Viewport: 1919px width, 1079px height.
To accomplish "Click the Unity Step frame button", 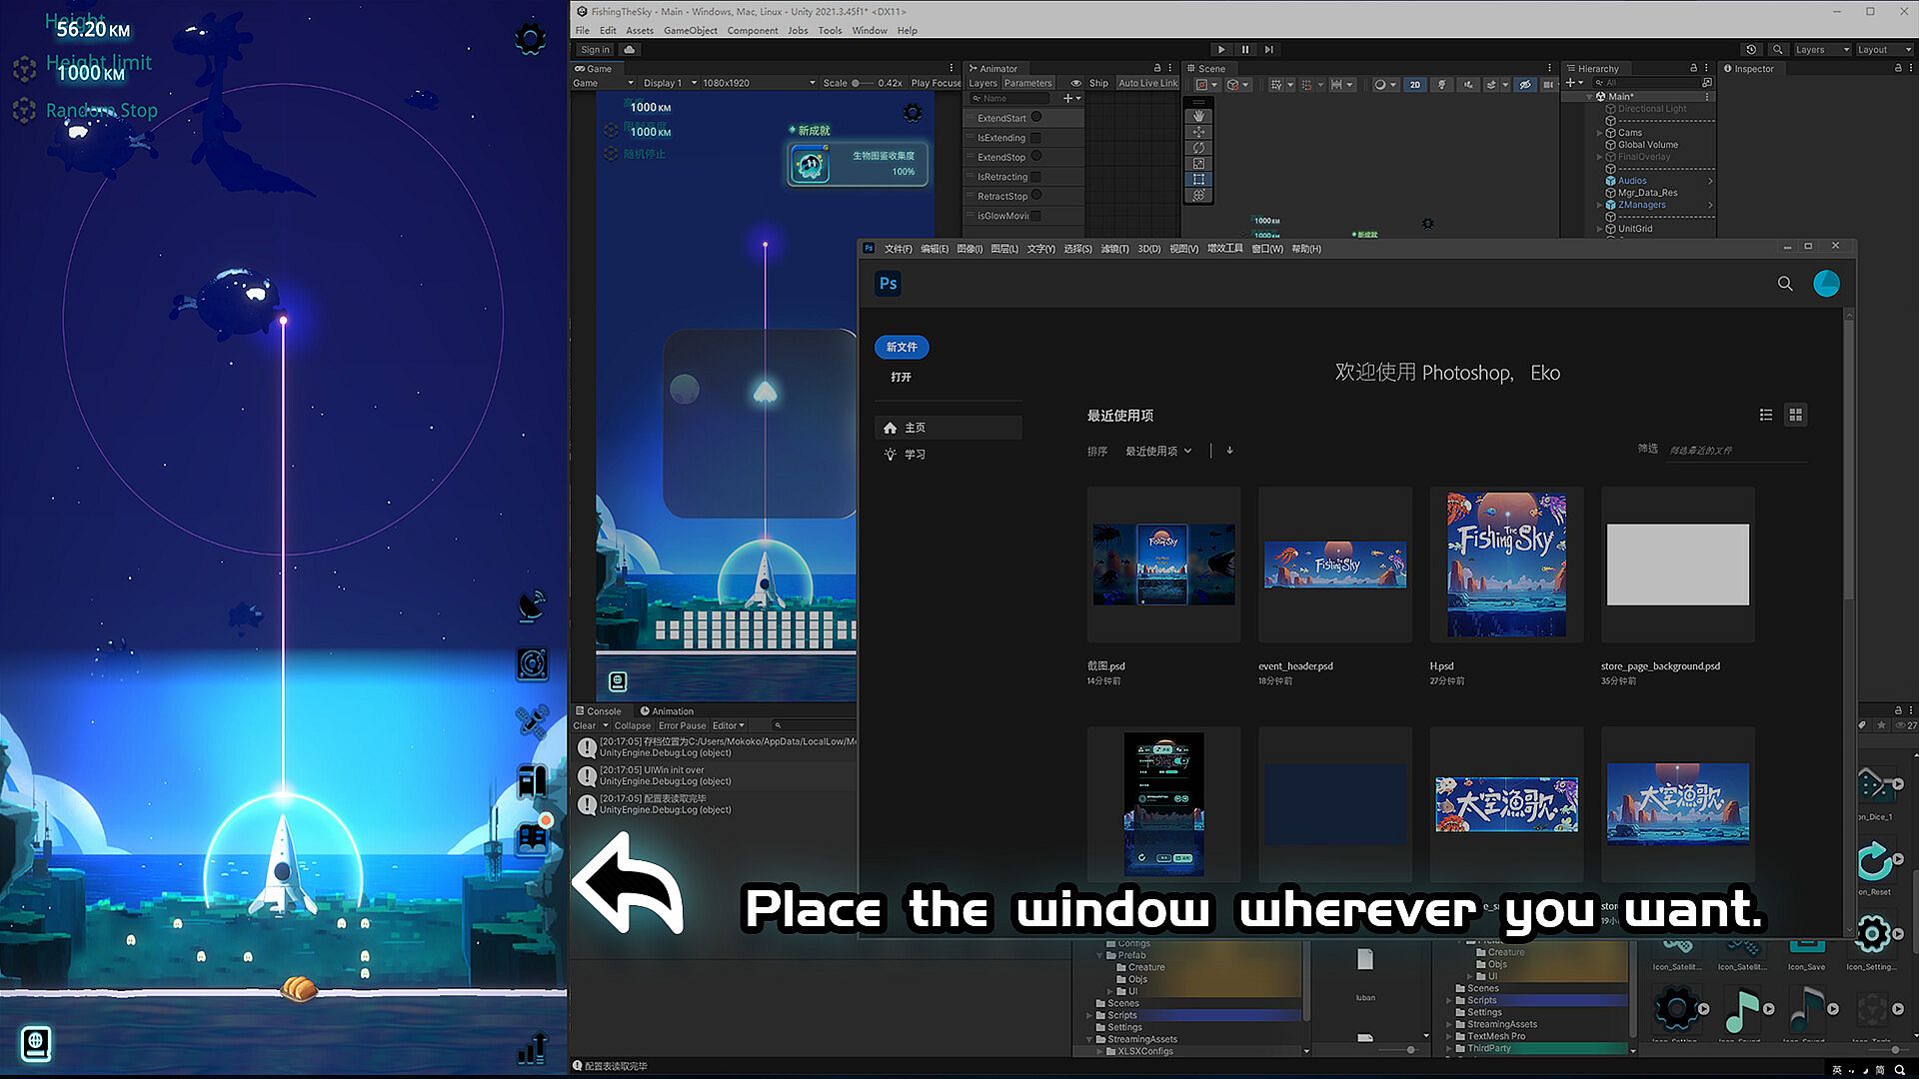I will 1268,49.
